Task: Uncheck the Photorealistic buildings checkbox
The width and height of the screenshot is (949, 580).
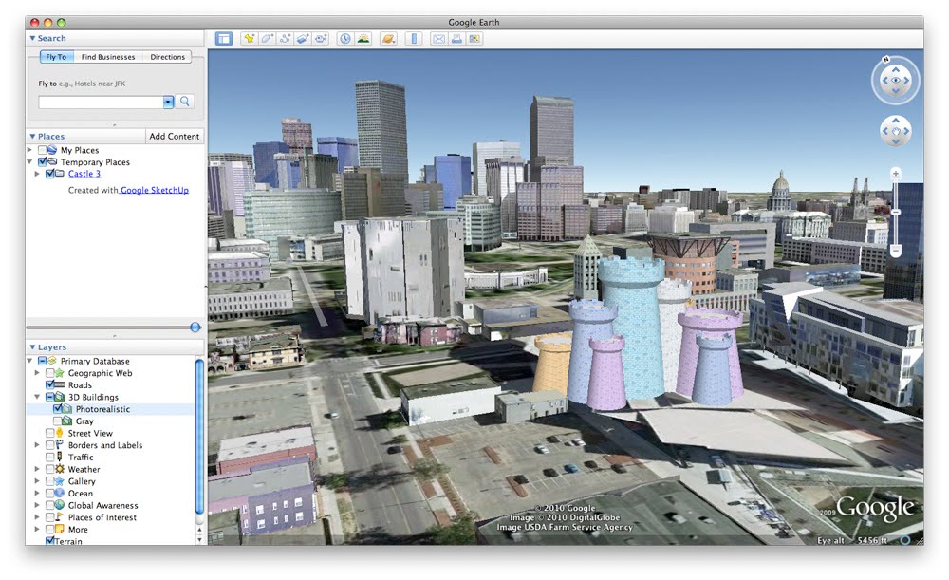Action: pyautogui.click(x=58, y=409)
